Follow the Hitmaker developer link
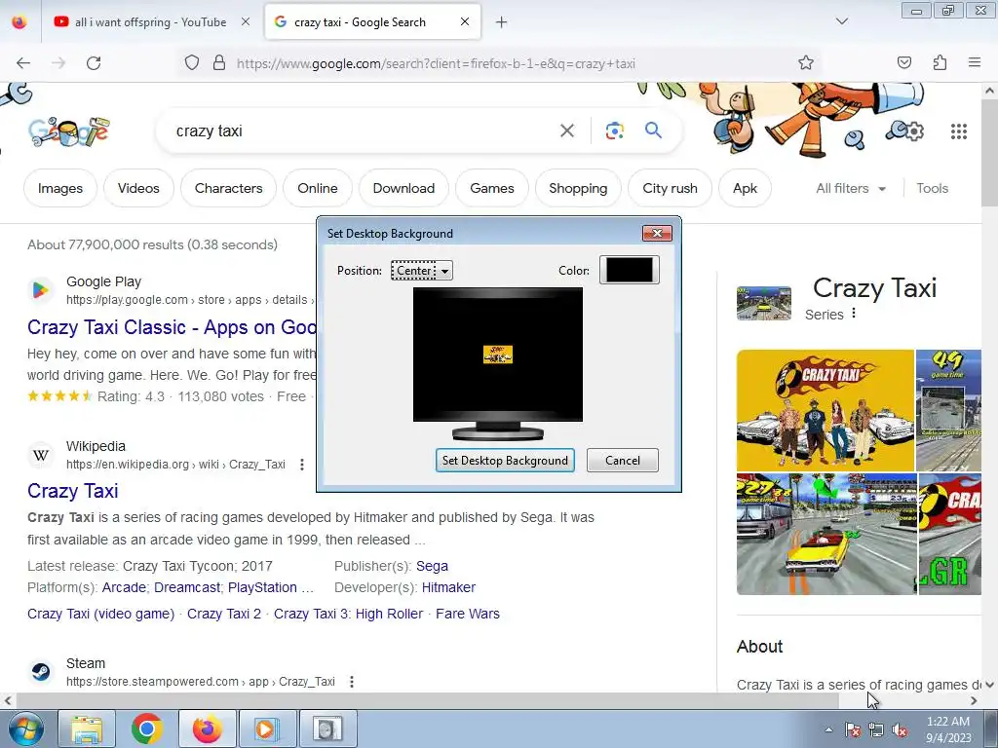 click(x=448, y=587)
